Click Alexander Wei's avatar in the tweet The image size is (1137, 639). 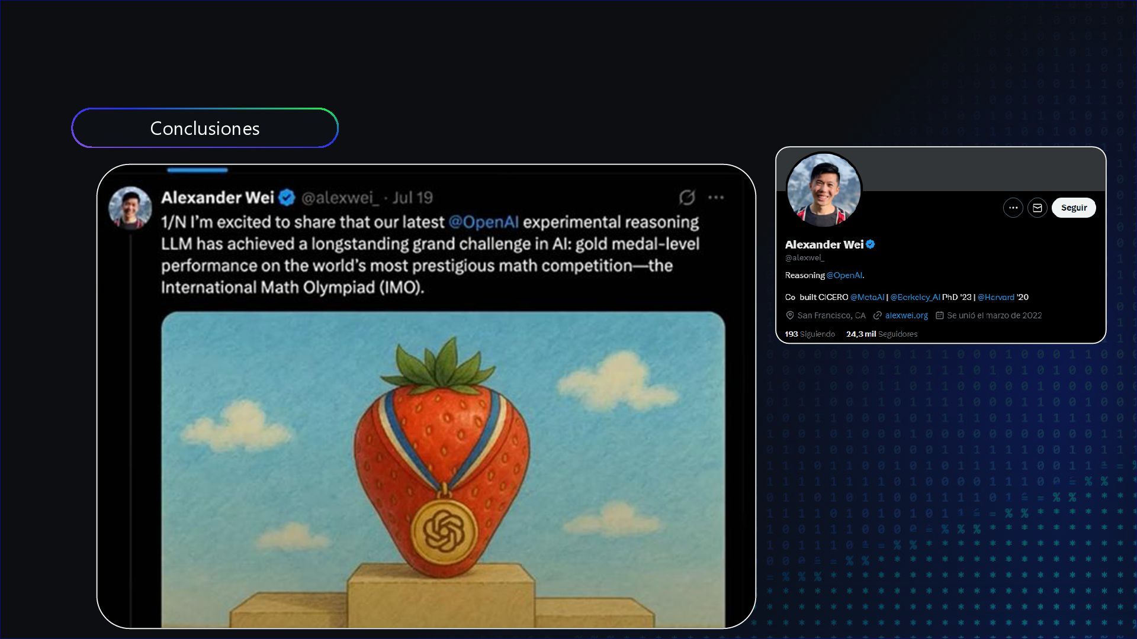coord(130,208)
